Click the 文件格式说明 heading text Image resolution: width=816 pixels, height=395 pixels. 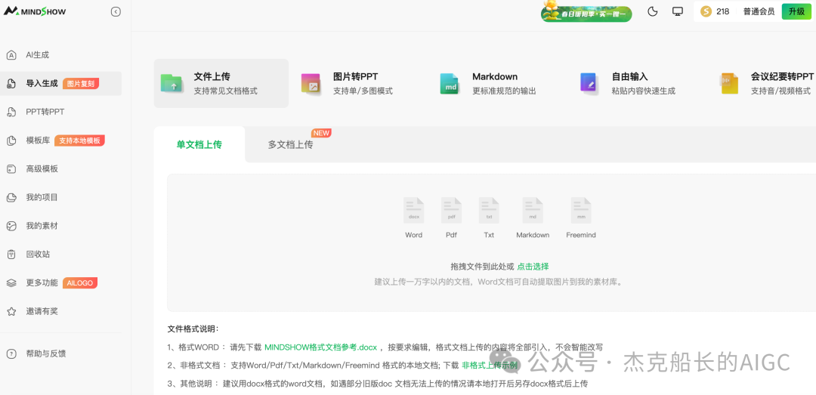point(193,329)
